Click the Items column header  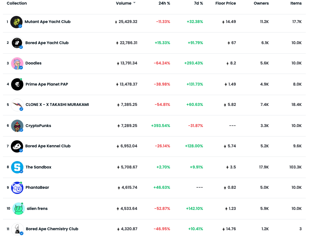pos(296,3)
